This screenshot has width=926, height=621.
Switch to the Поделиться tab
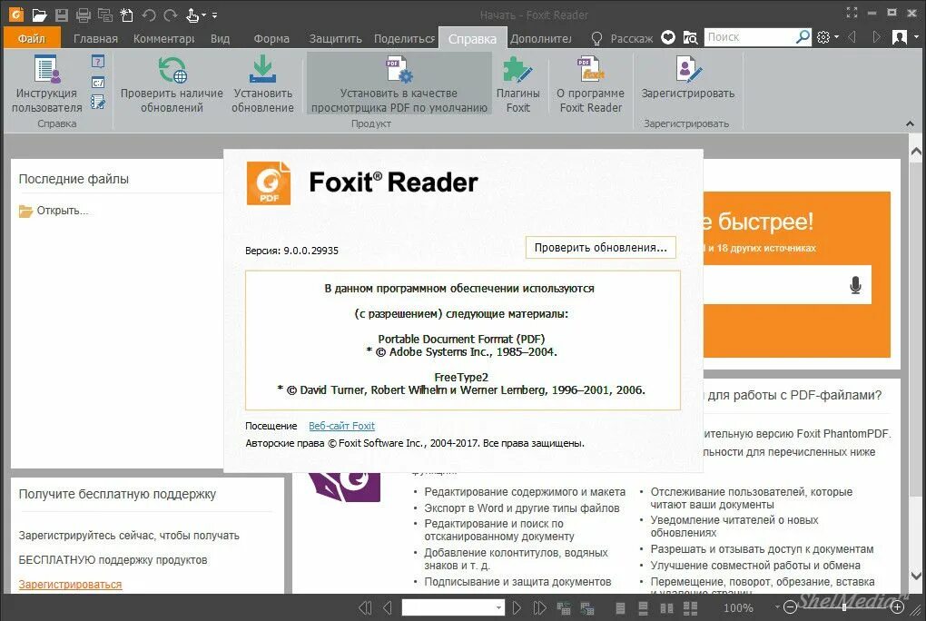405,38
